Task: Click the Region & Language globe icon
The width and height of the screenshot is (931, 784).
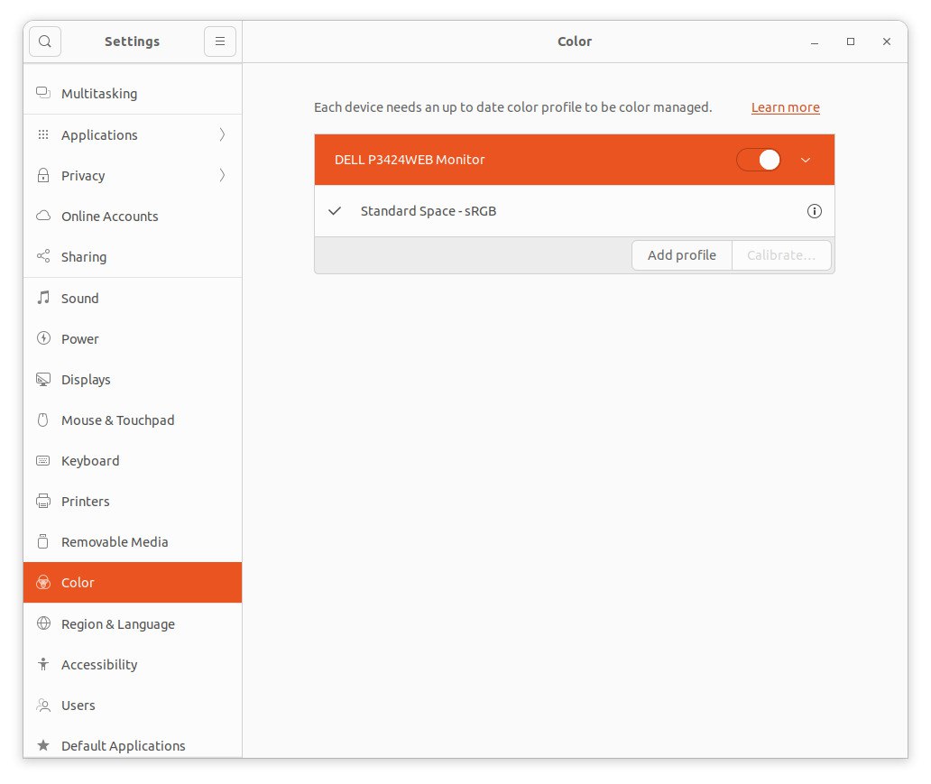Action: click(x=43, y=623)
